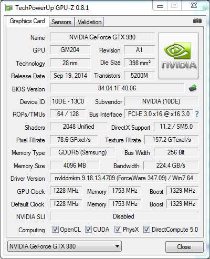Click the Bus Width field 256 Bit
Image resolution: width=210 pixels, height=259 pixels.
[176, 152]
